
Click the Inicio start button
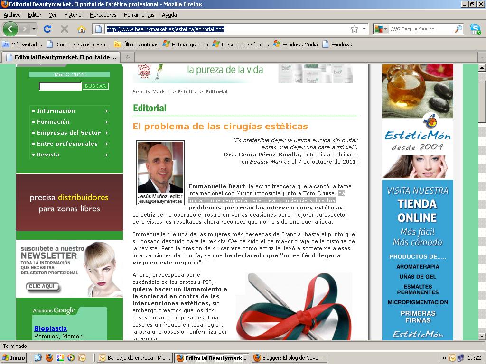pos(14,358)
